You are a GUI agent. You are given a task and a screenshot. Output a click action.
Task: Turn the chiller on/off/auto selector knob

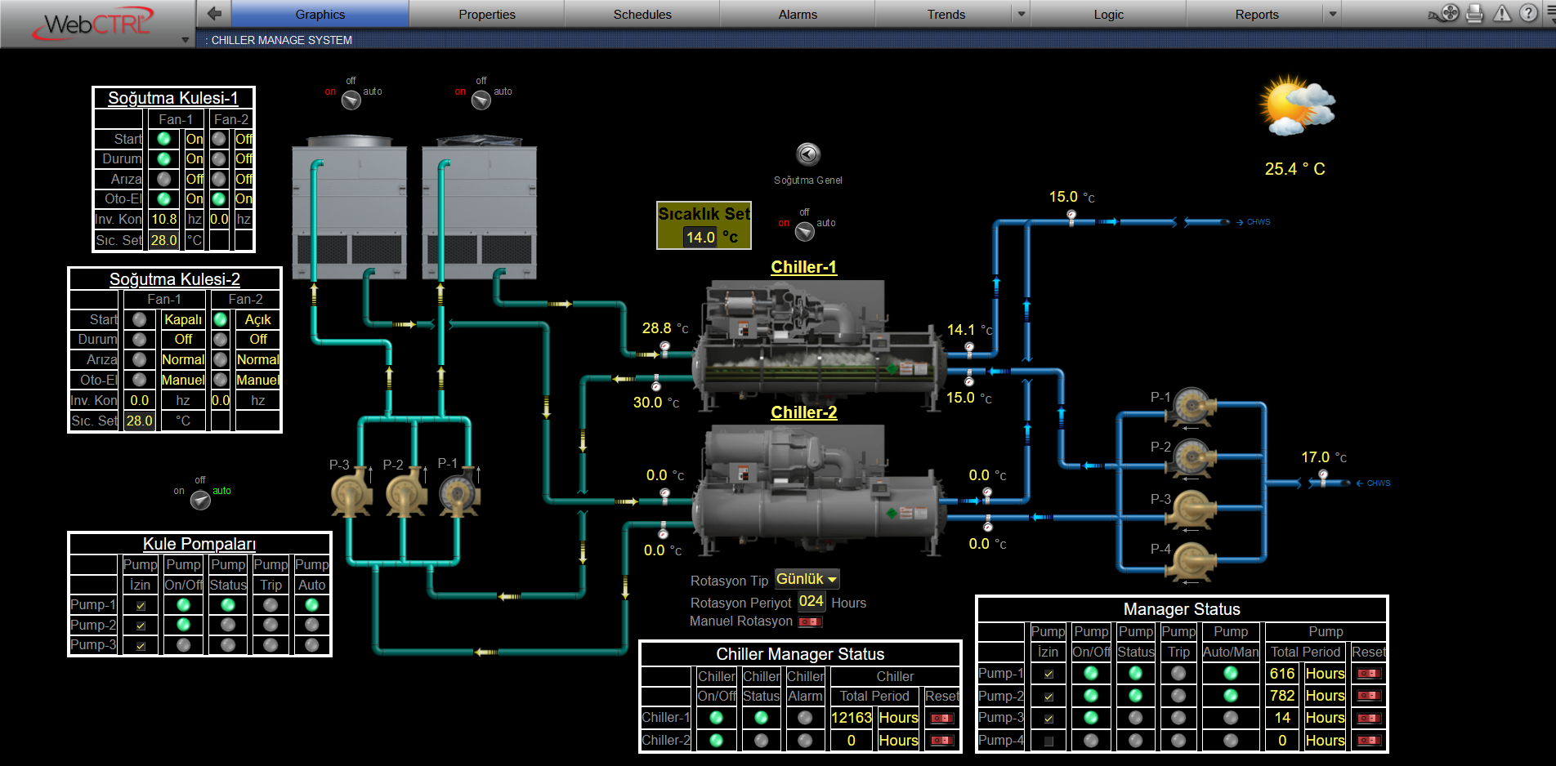[x=805, y=232]
